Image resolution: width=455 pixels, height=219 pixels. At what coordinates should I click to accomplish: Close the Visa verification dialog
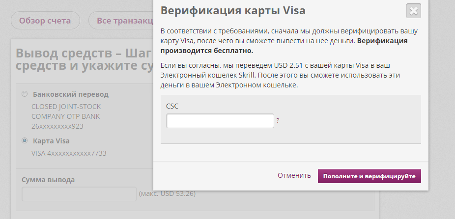coord(414,11)
